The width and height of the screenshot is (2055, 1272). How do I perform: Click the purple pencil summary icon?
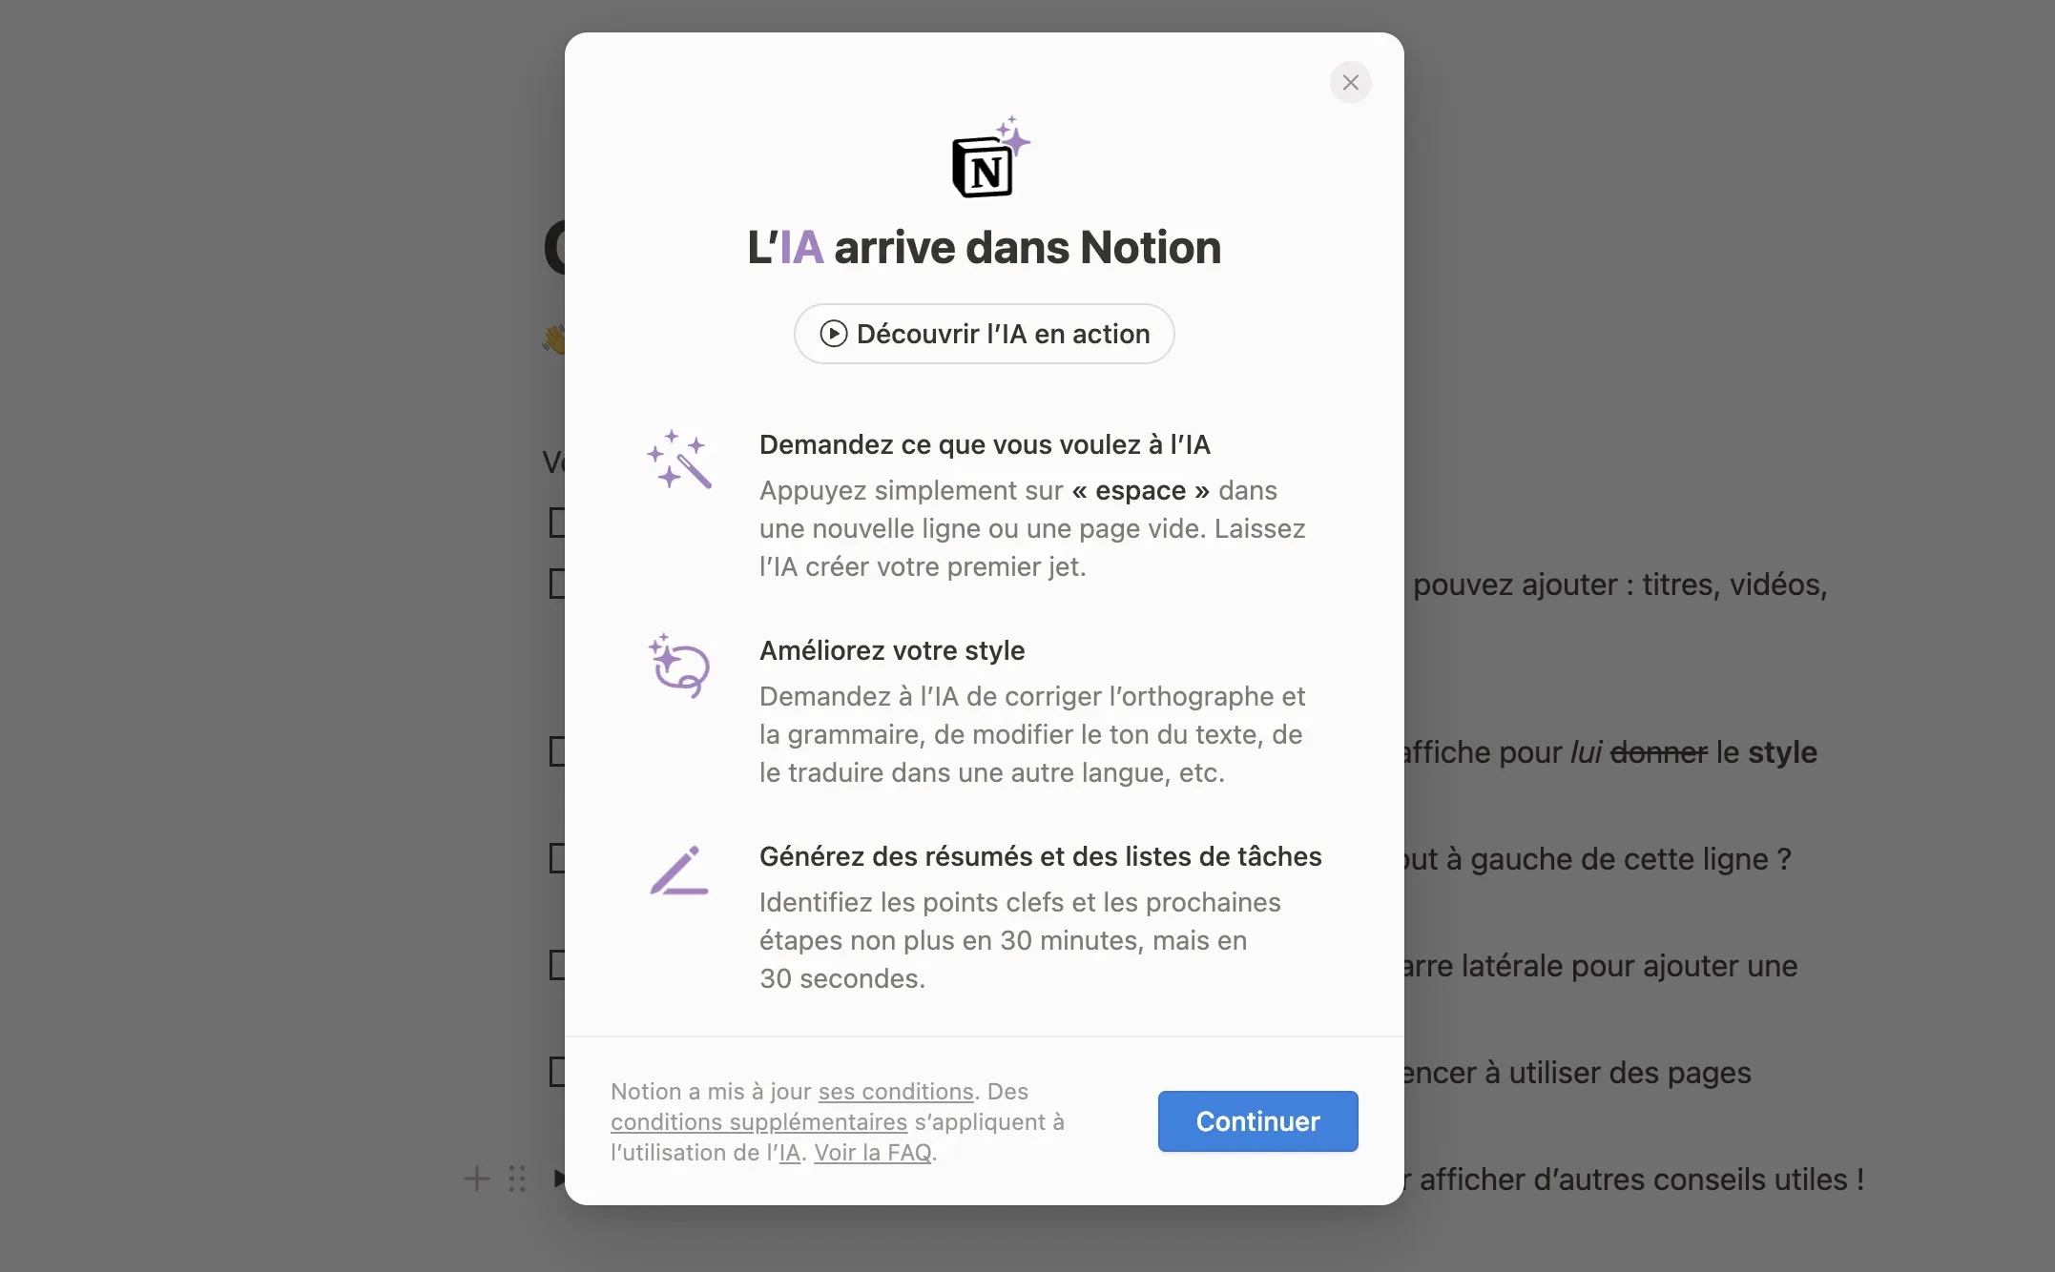pyautogui.click(x=679, y=871)
